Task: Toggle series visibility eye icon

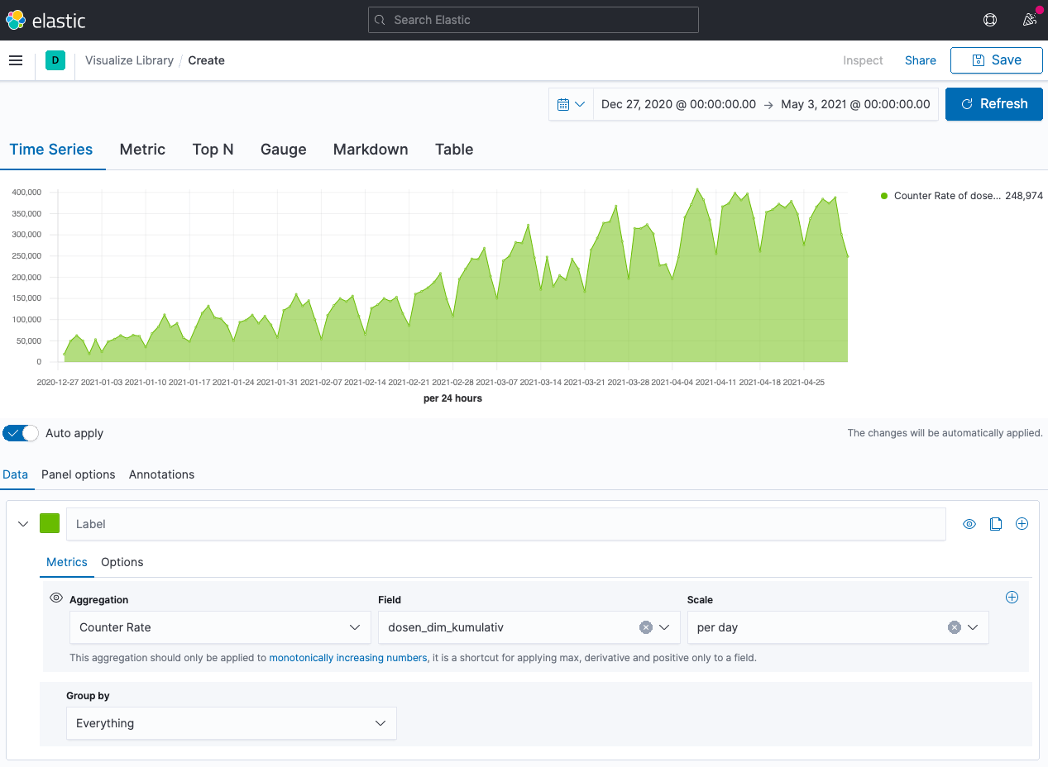Action: coord(969,524)
